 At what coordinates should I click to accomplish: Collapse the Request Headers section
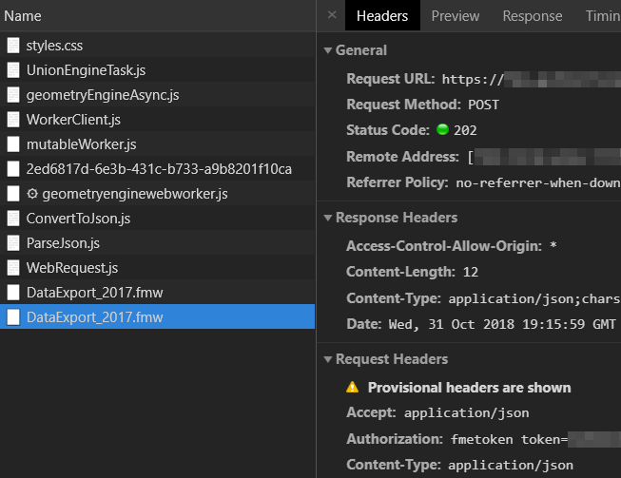(x=327, y=359)
